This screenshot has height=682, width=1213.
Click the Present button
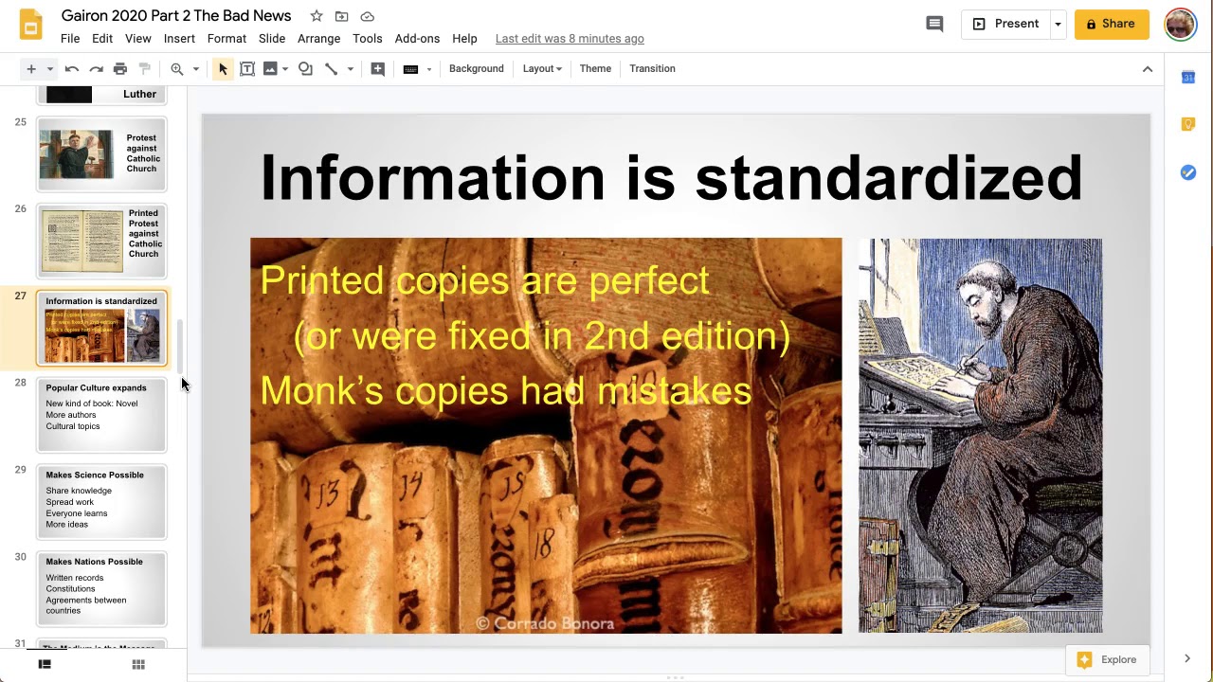(1005, 24)
